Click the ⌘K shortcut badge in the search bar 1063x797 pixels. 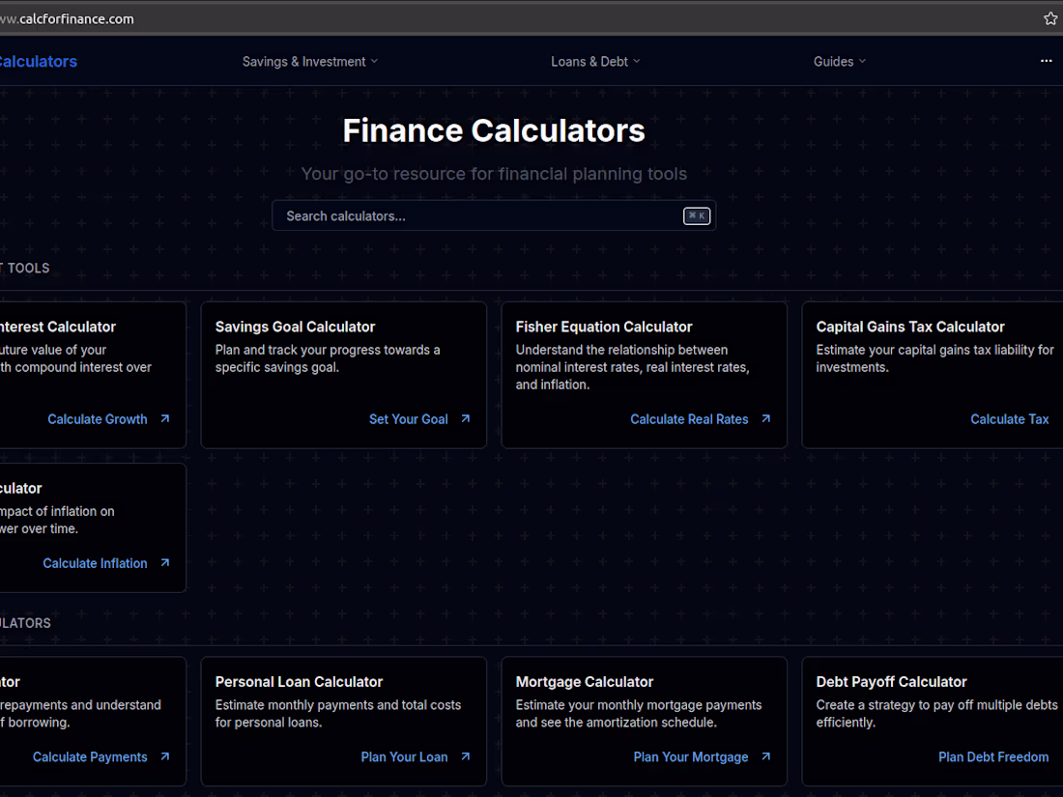[x=696, y=215]
